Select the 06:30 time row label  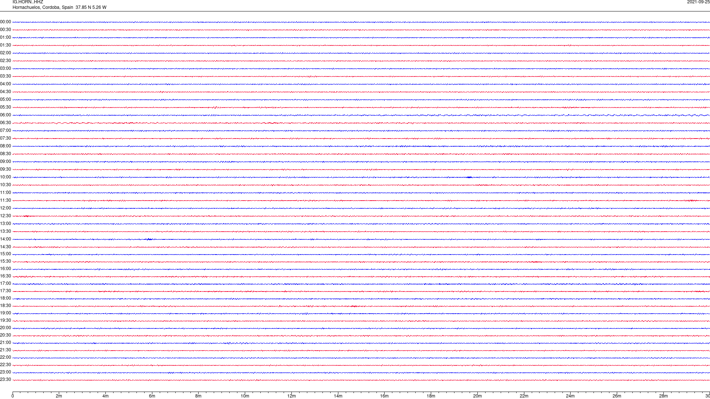(x=6, y=123)
